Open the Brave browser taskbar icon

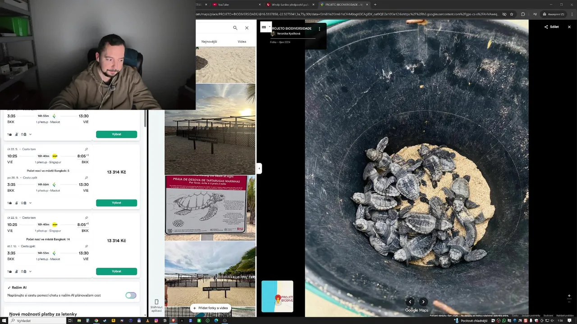pyautogui.click(x=173, y=320)
